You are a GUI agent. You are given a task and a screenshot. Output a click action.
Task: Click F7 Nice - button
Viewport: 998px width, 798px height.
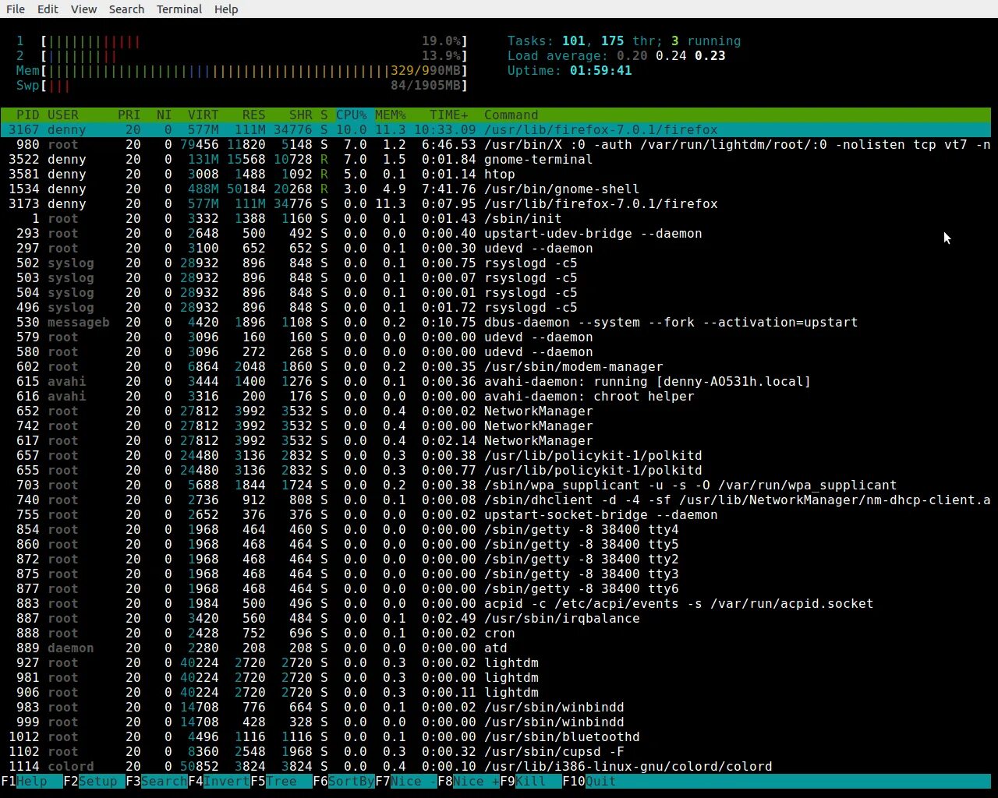click(406, 781)
